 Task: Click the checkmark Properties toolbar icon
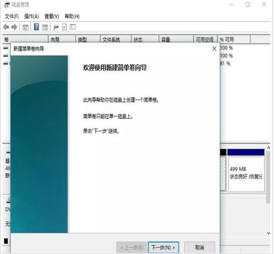click(x=65, y=27)
